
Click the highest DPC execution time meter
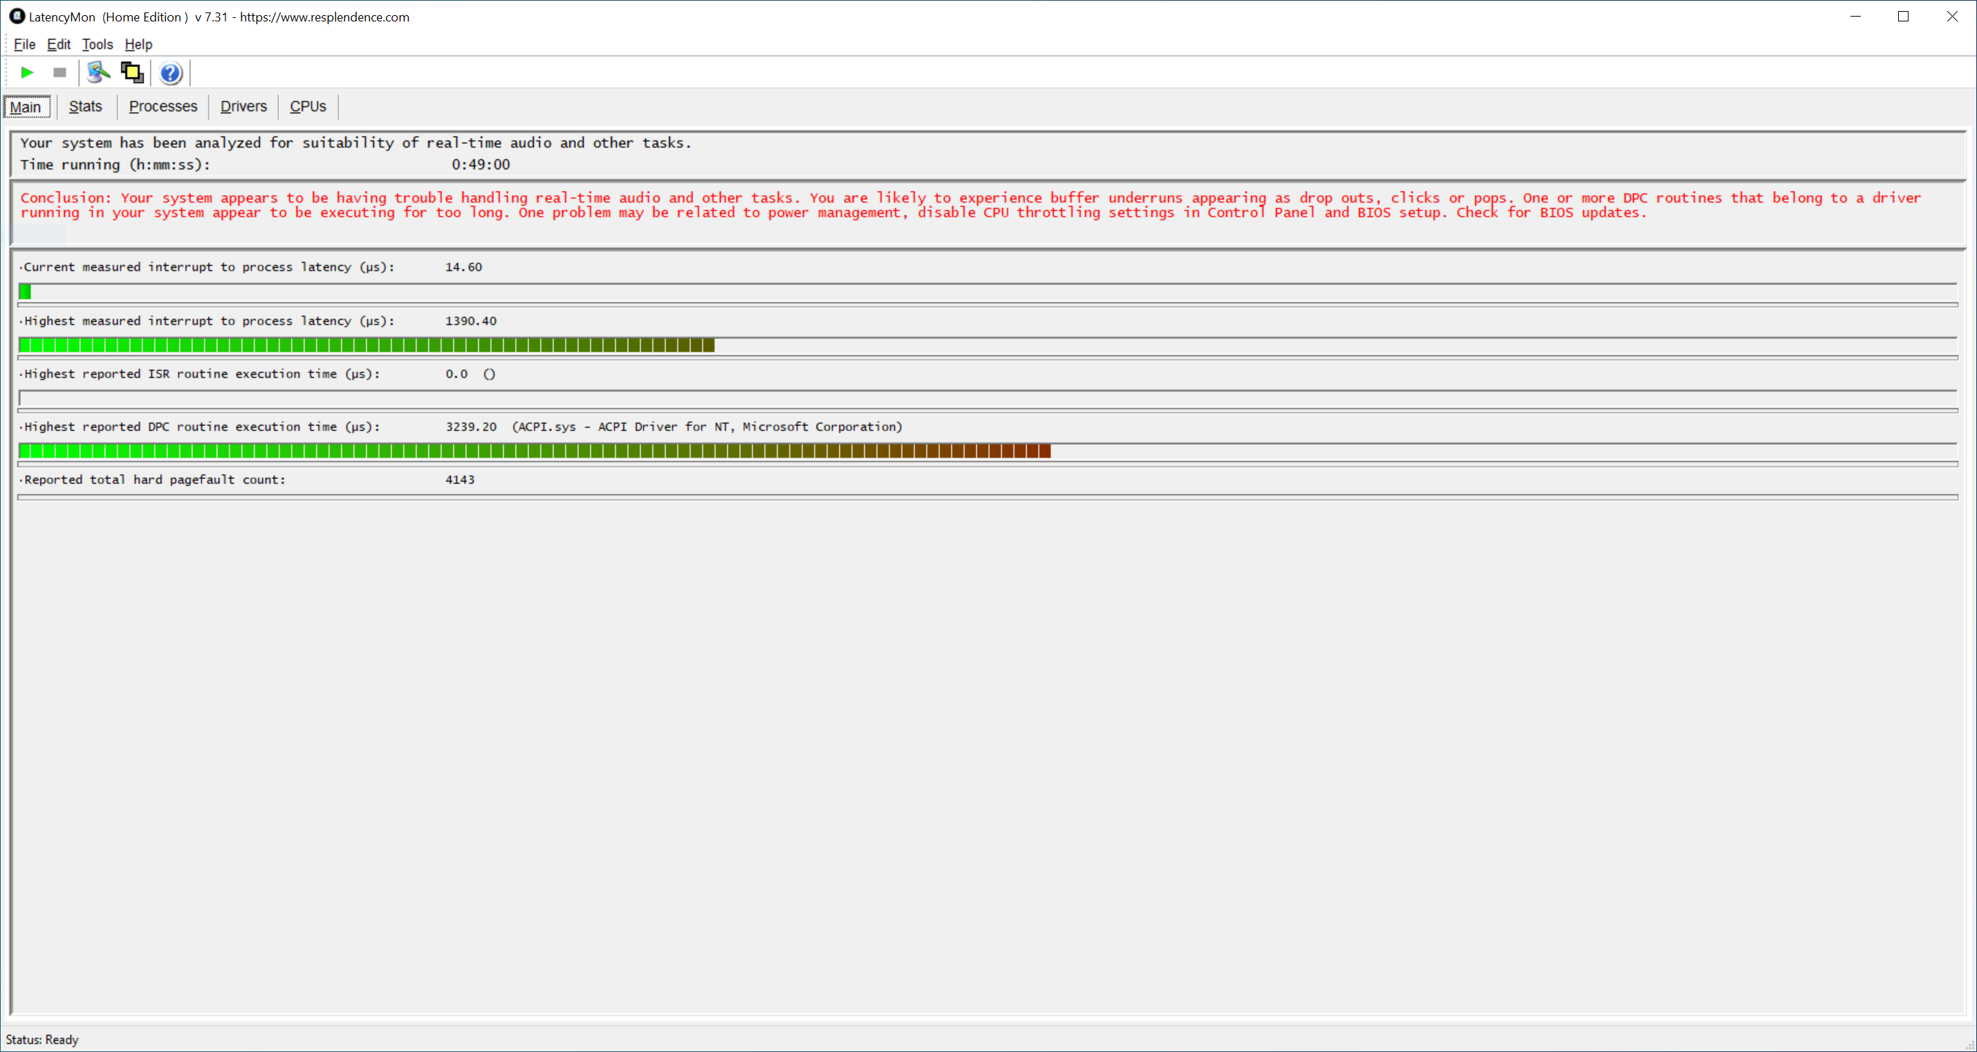point(988,451)
